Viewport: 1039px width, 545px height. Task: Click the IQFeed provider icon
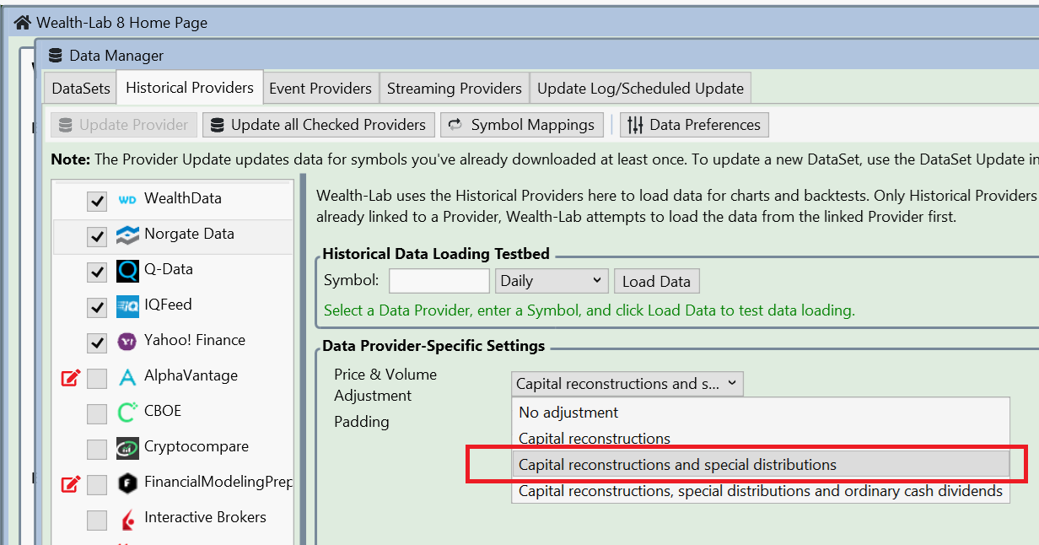click(x=127, y=306)
